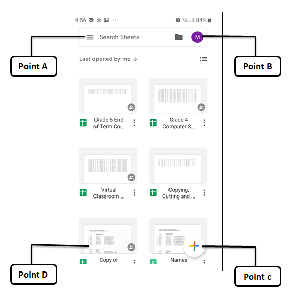This screenshot has width=289, height=297.
Task: Click the Virtual Classroom file title
Action: coord(109,193)
